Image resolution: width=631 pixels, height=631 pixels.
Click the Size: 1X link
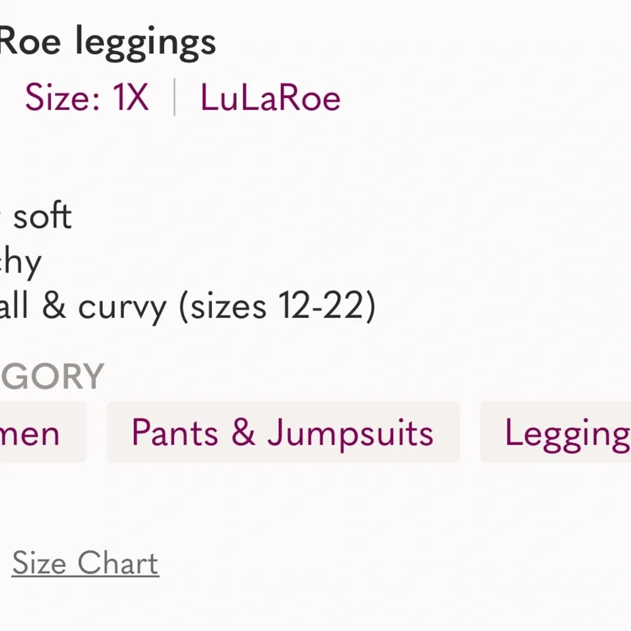coord(86,98)
